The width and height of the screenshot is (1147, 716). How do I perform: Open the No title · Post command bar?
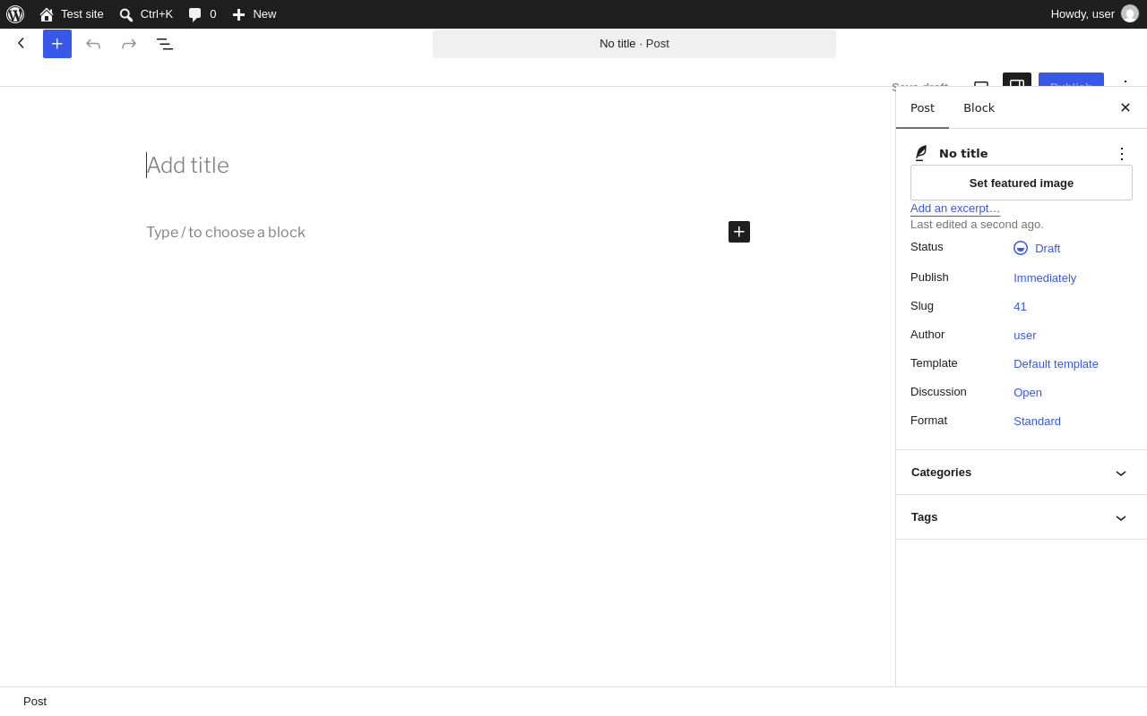(x=634, y=44)
